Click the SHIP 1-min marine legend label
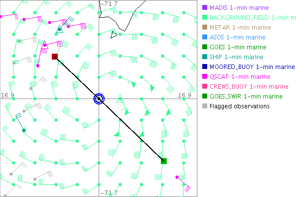Image resolution: width=296 pixels, height=197 pixels. 237,57
